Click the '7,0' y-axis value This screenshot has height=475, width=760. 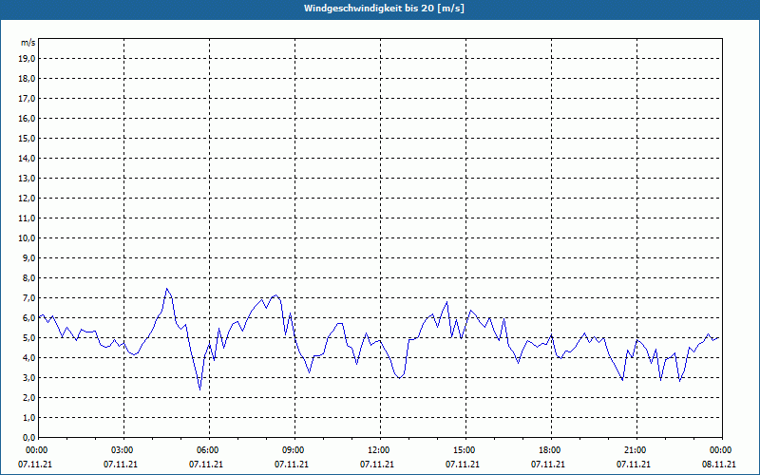tap(28, 298)
